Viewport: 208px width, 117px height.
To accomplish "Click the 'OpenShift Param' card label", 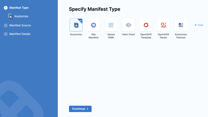I will click(164, 36).
